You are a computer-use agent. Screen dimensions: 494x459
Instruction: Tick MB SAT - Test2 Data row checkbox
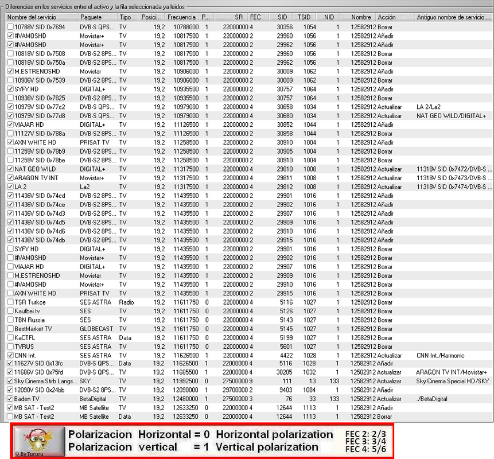pyautogui.click(x=10, y=417)
